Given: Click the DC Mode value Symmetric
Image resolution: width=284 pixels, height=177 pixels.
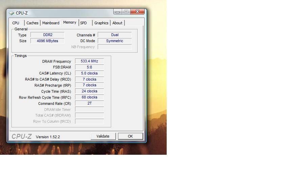Looking at the screenshot, I should [x=115, y=41].
